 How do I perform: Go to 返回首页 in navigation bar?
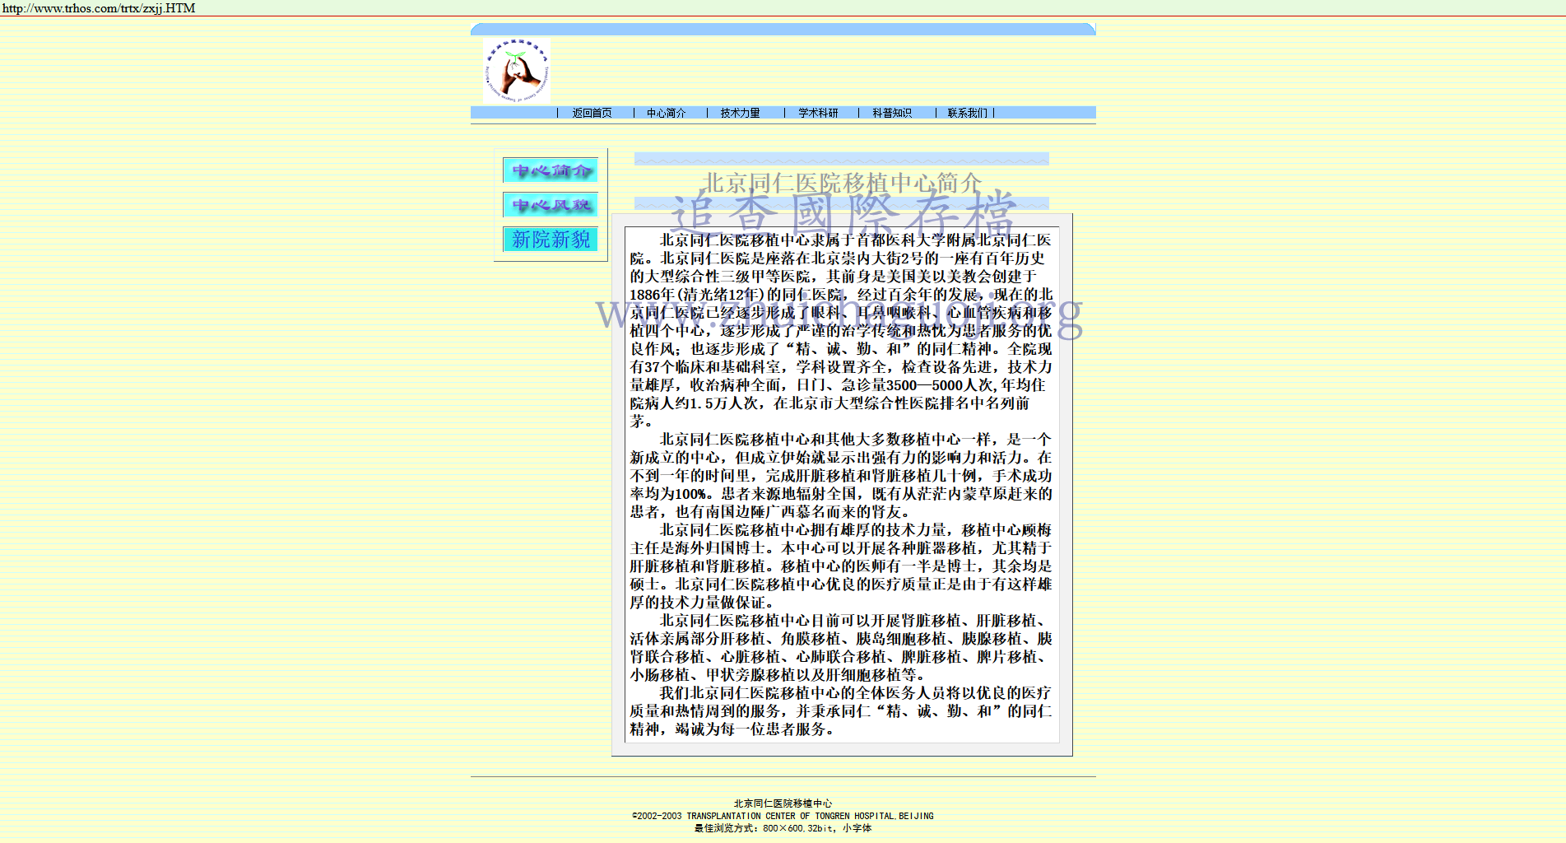pyautogui.click(x=592, y=113)
